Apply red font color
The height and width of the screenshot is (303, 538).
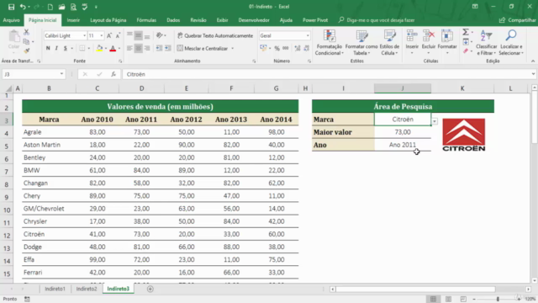coord(113,49)
